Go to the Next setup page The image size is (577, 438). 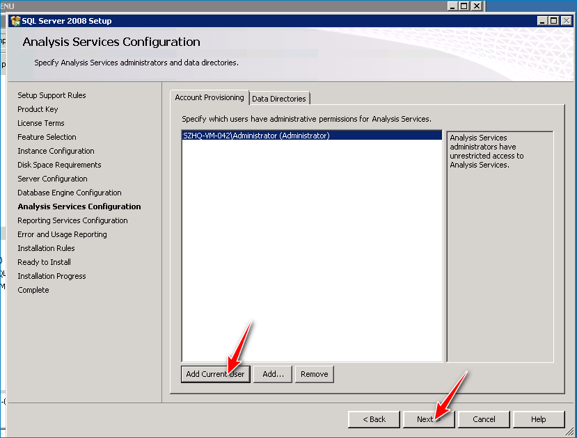click(x=429, y=419)
